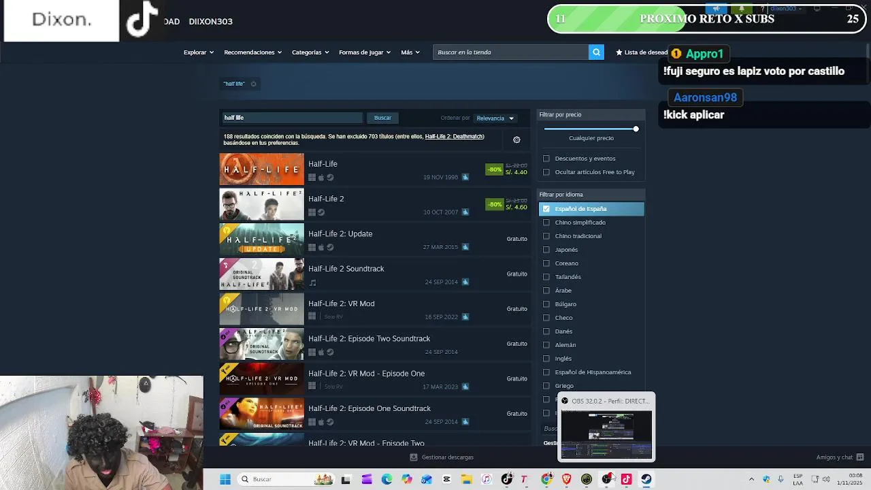
Task: Open Windows Start menu
Action: tap(225, 479)
